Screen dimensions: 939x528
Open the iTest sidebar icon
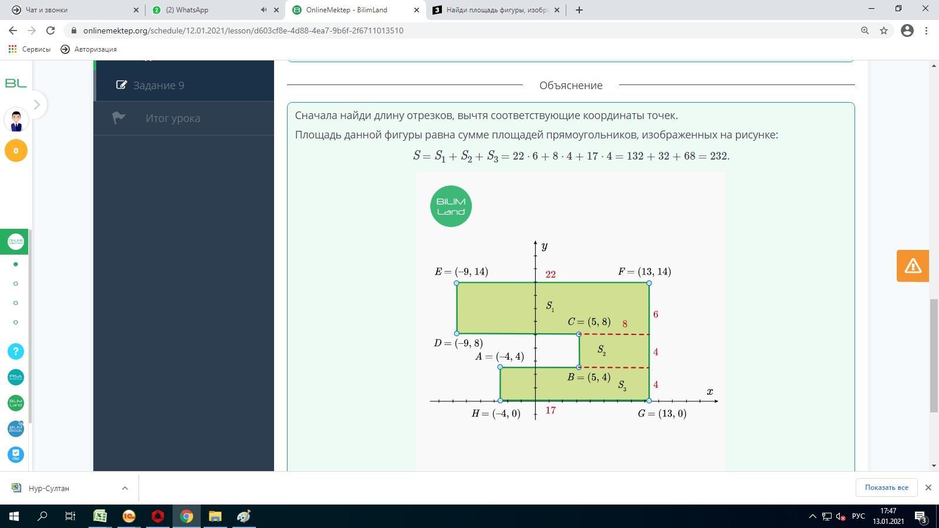(16, 455)
